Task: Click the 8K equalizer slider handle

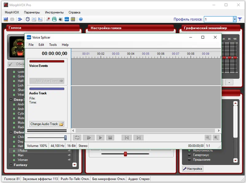Action: (230, 57)
